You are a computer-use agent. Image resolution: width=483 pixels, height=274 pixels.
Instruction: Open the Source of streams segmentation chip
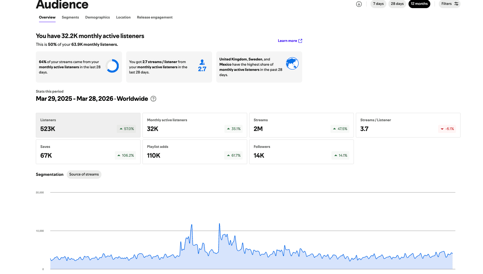click(x=84, y=175)
